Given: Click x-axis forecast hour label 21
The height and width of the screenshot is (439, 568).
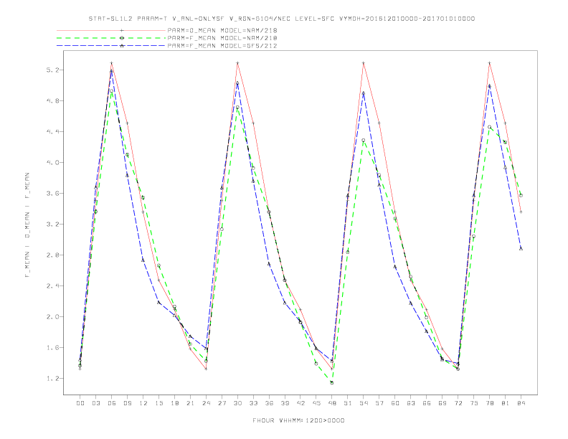Looking at the screenshot, I should tap(190, 403).
